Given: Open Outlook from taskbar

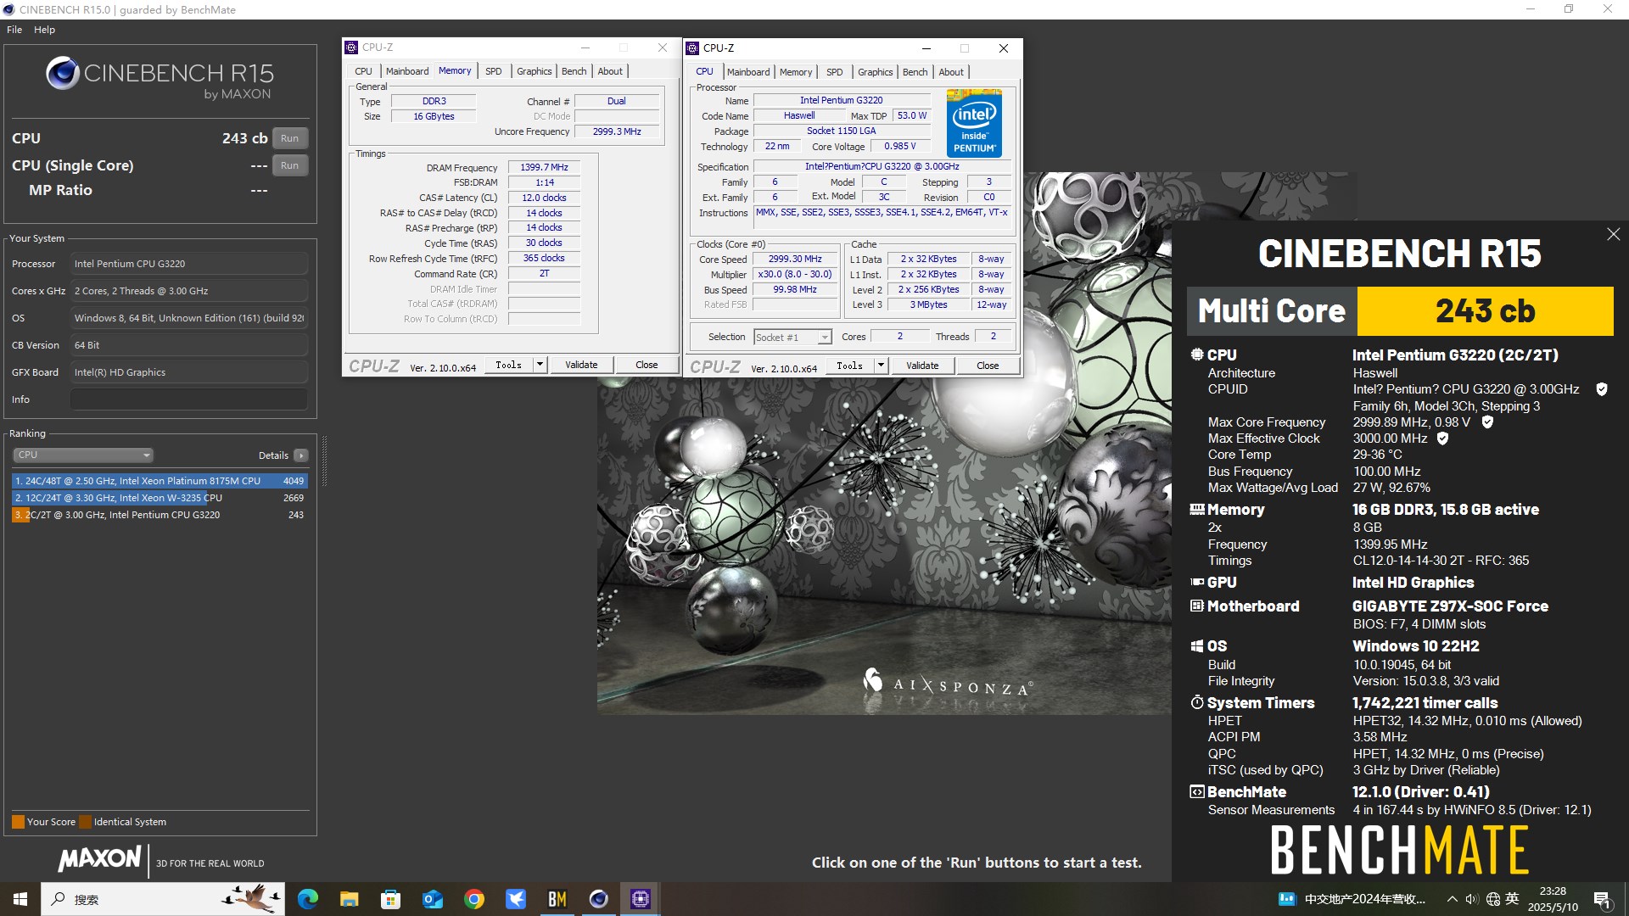Looking at the screenshot, I should click(432, 899).
